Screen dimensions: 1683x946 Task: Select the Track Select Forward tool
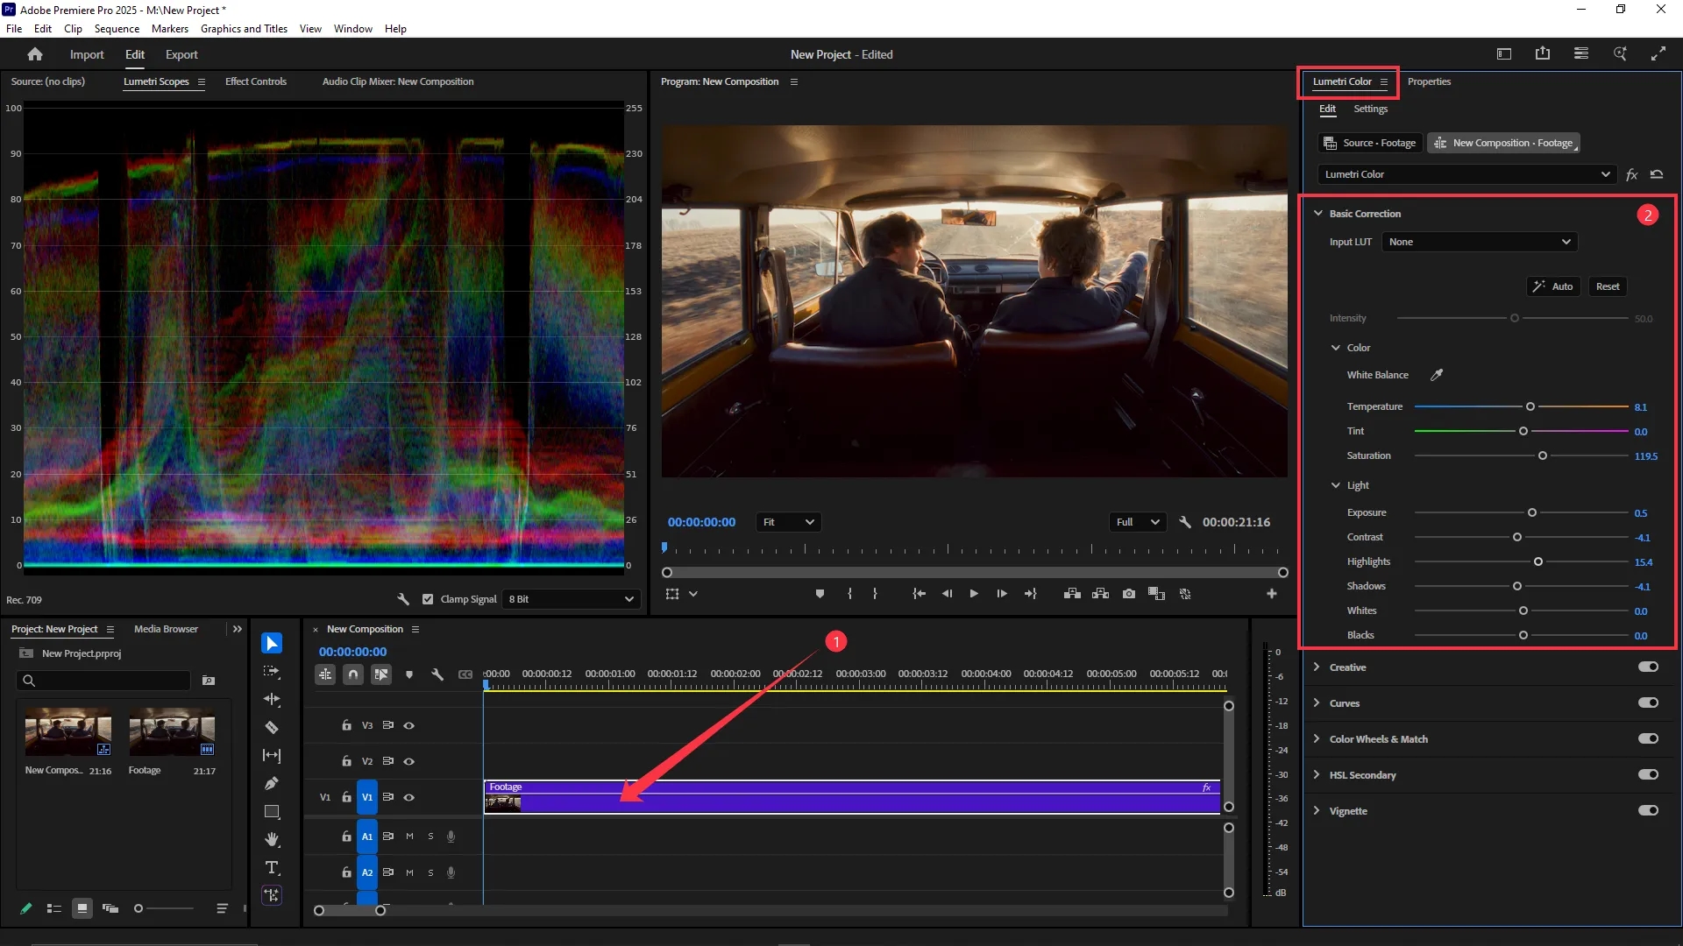(x=272, y=672)
